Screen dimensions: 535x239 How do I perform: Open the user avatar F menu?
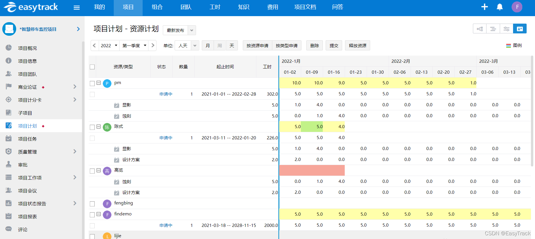click(x=517, y=7)
